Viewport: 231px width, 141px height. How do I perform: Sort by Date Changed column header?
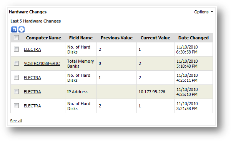click(193, 38)
